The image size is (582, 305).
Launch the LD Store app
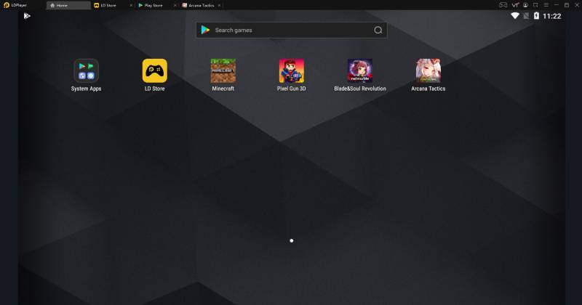(x=155, y=70)
